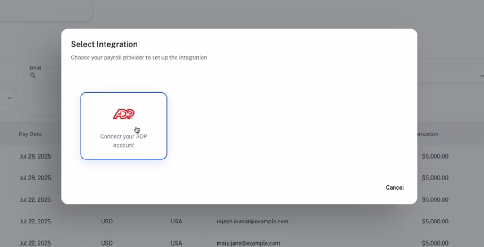484x247 pixels.
Task: Expand the dropdown chevron at far right
Action: pos(481,76)
